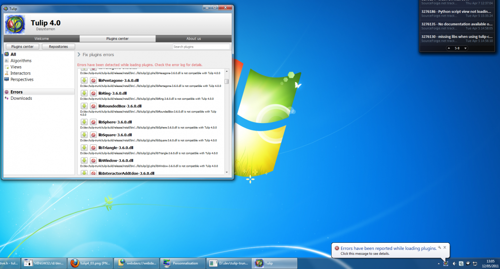Click green install arrow for libTriangle-3.6.0.dll
The height and width of the screenshot is (269, 500).
83,148
